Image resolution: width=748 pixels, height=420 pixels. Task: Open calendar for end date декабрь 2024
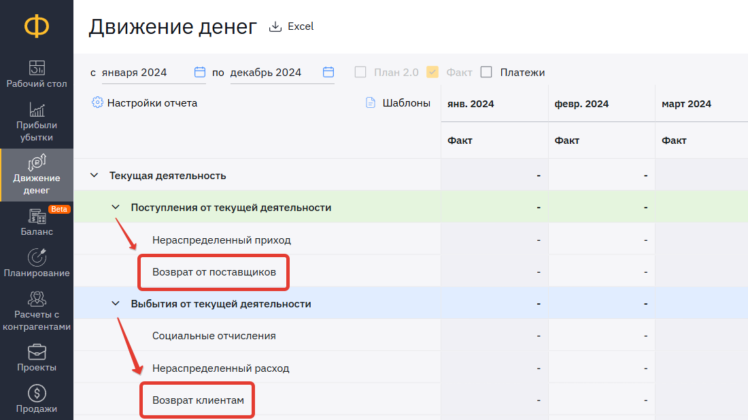[x=328, y=72]
